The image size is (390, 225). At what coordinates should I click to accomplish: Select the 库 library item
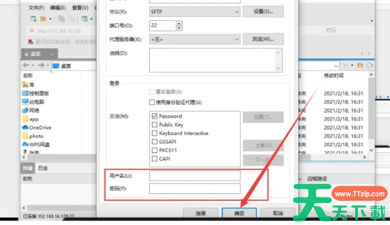coord(28,85)
